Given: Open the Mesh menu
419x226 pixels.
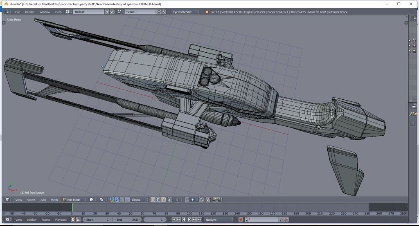Looking at the screenshot, I should [54, 200].
